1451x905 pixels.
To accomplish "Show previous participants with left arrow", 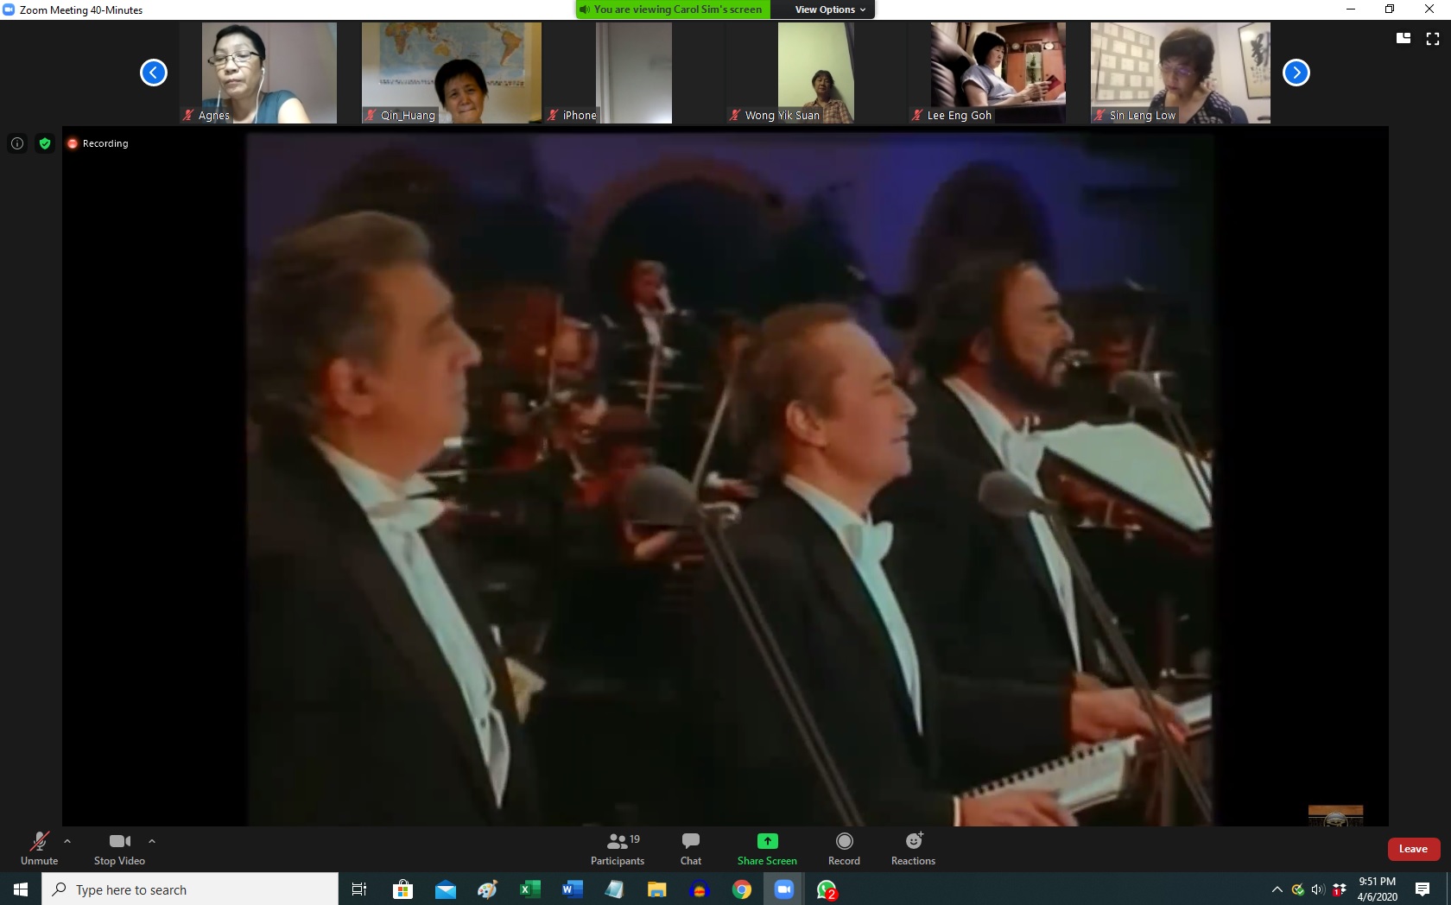I will [154, 73].
